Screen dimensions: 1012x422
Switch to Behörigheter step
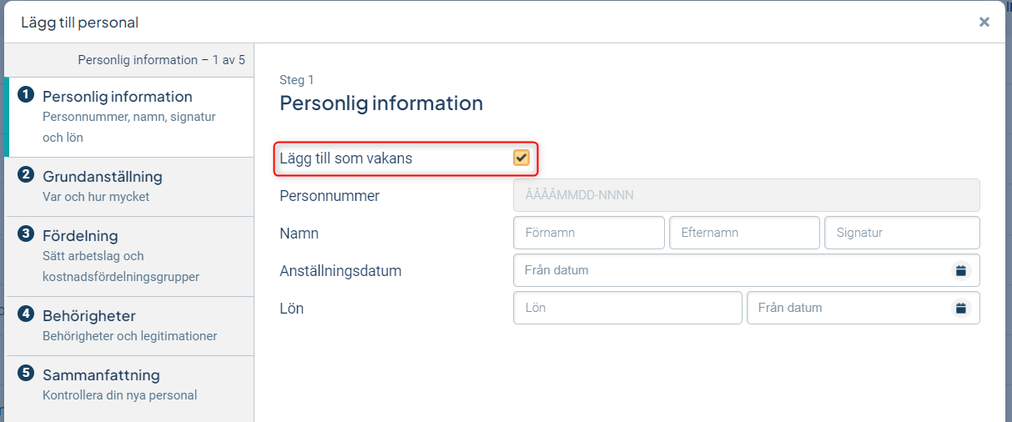[x=129, y=326]
